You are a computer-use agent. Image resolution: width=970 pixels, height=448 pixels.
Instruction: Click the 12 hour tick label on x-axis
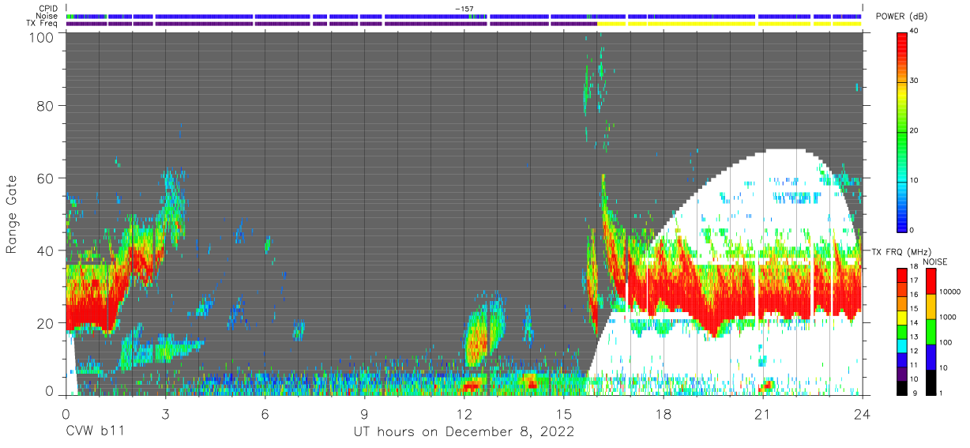point(464,413)
